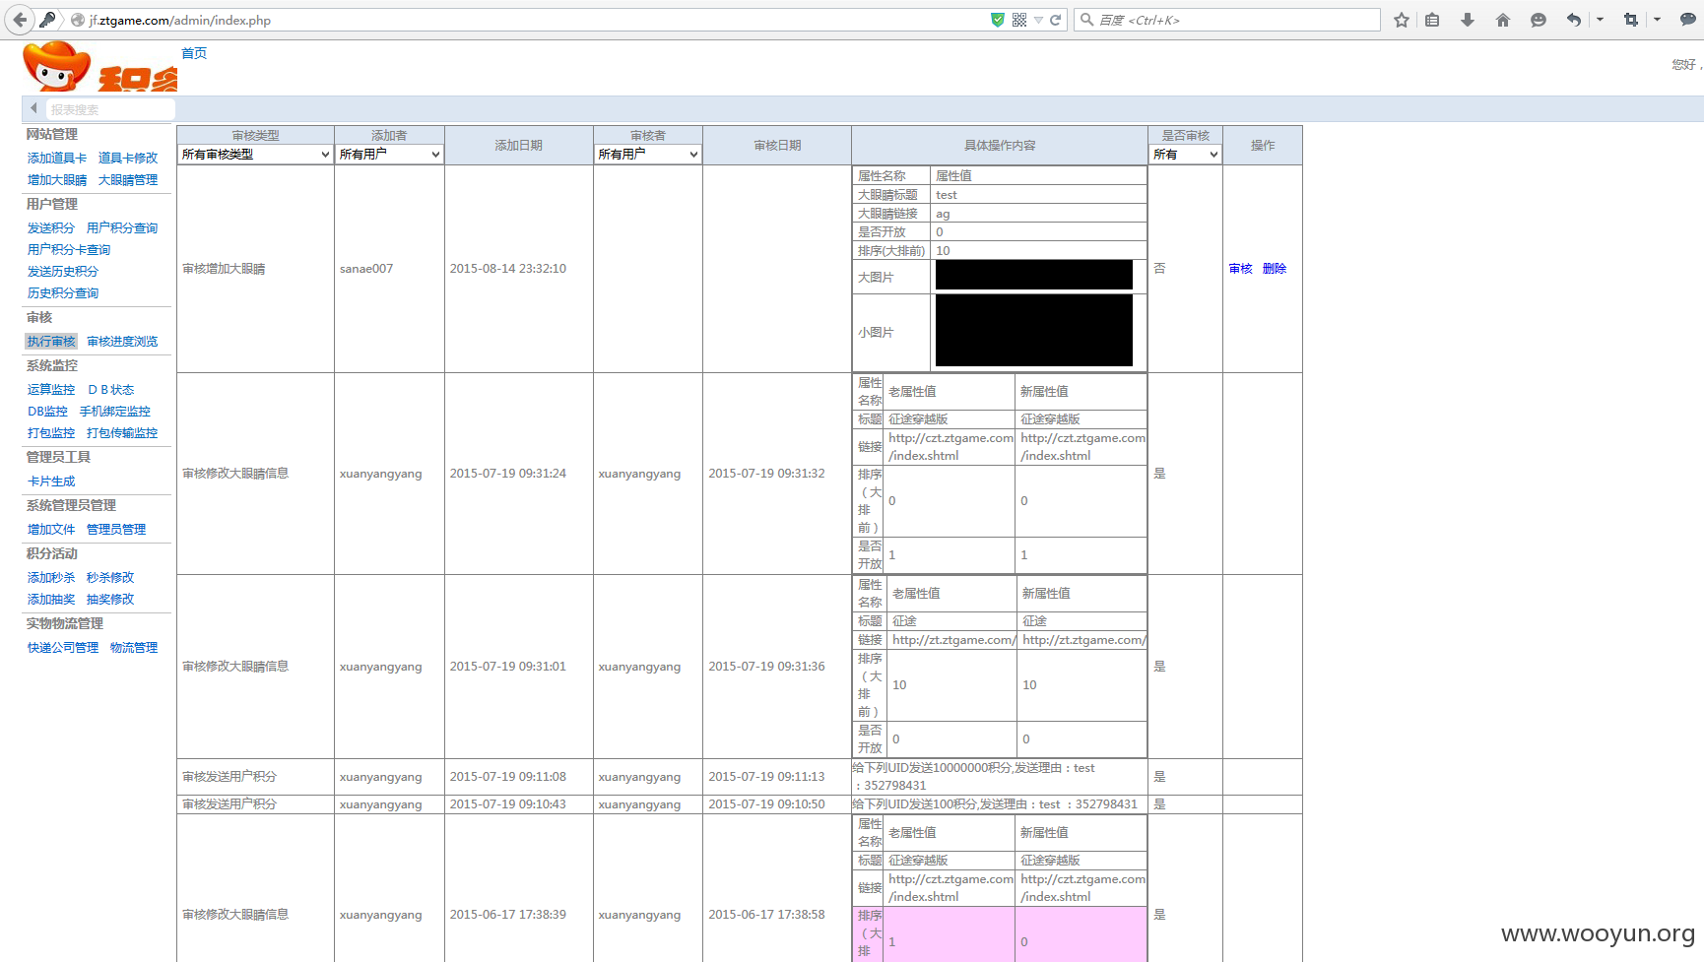1704x962 pixels.
Task: Click the cartoon mascot site logo
Action: tap(57, 67)
